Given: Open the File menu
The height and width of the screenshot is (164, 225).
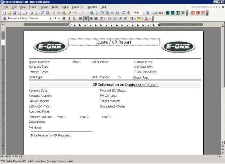Looking at the screenshot, I should tap(6, 7).
